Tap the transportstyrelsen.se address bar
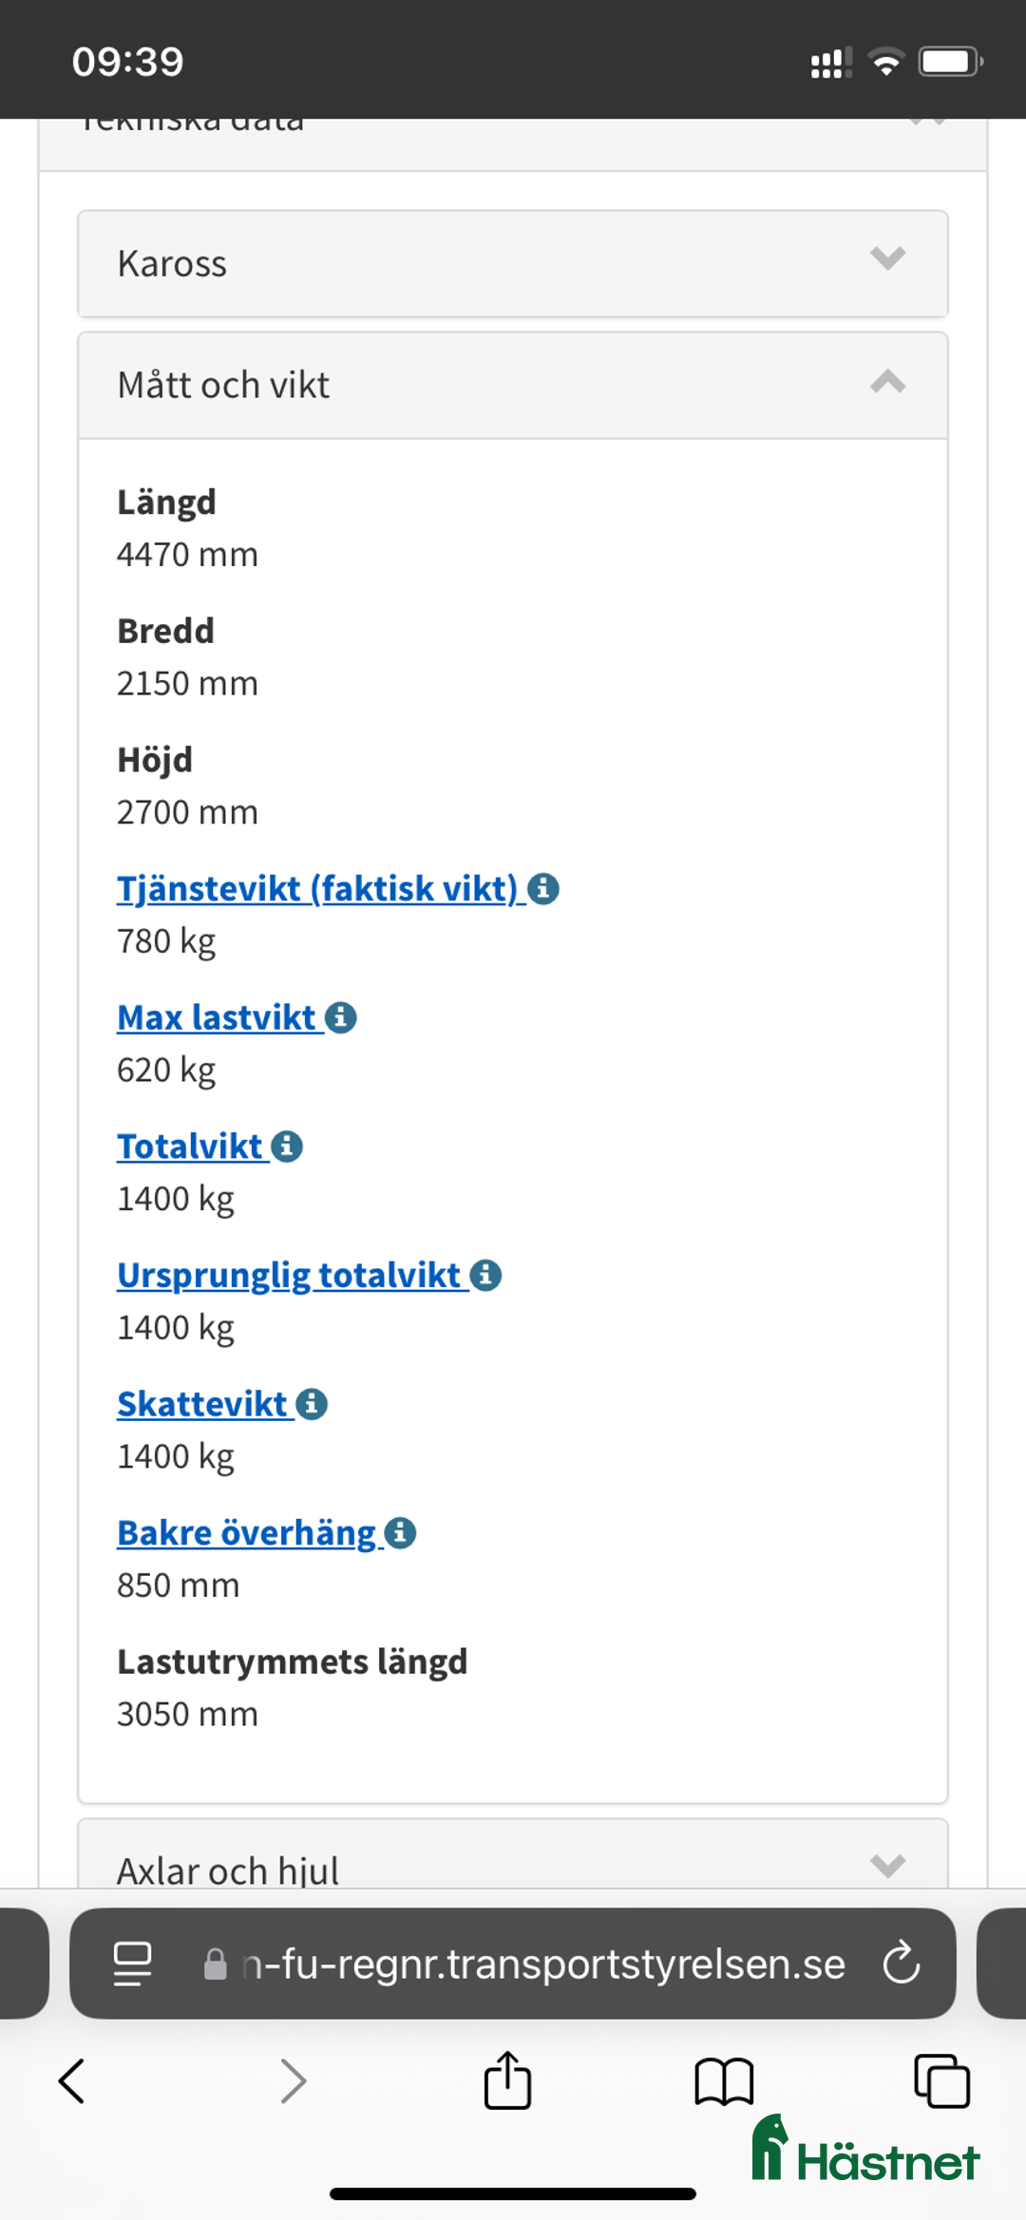 [541, 1963]
